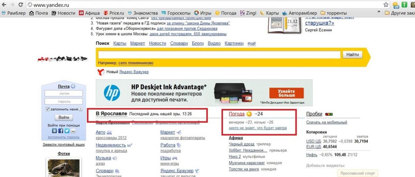Show more login providers ellipsis icon

pyautogui.click(x=73, y=131)
